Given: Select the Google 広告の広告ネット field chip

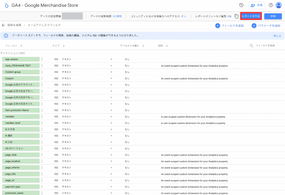Looking at the screenshot, I should pyautogui.click(x=21, y=104).
